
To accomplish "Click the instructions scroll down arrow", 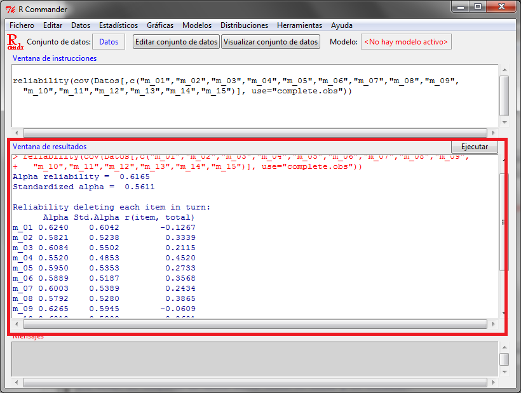I will pyautogui.click(x=504, y=123).
